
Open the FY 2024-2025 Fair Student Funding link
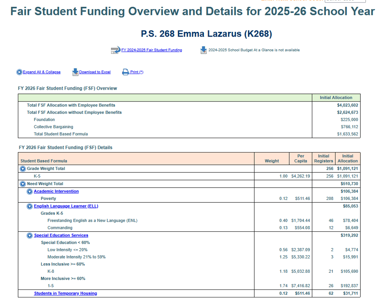(152, 50)
